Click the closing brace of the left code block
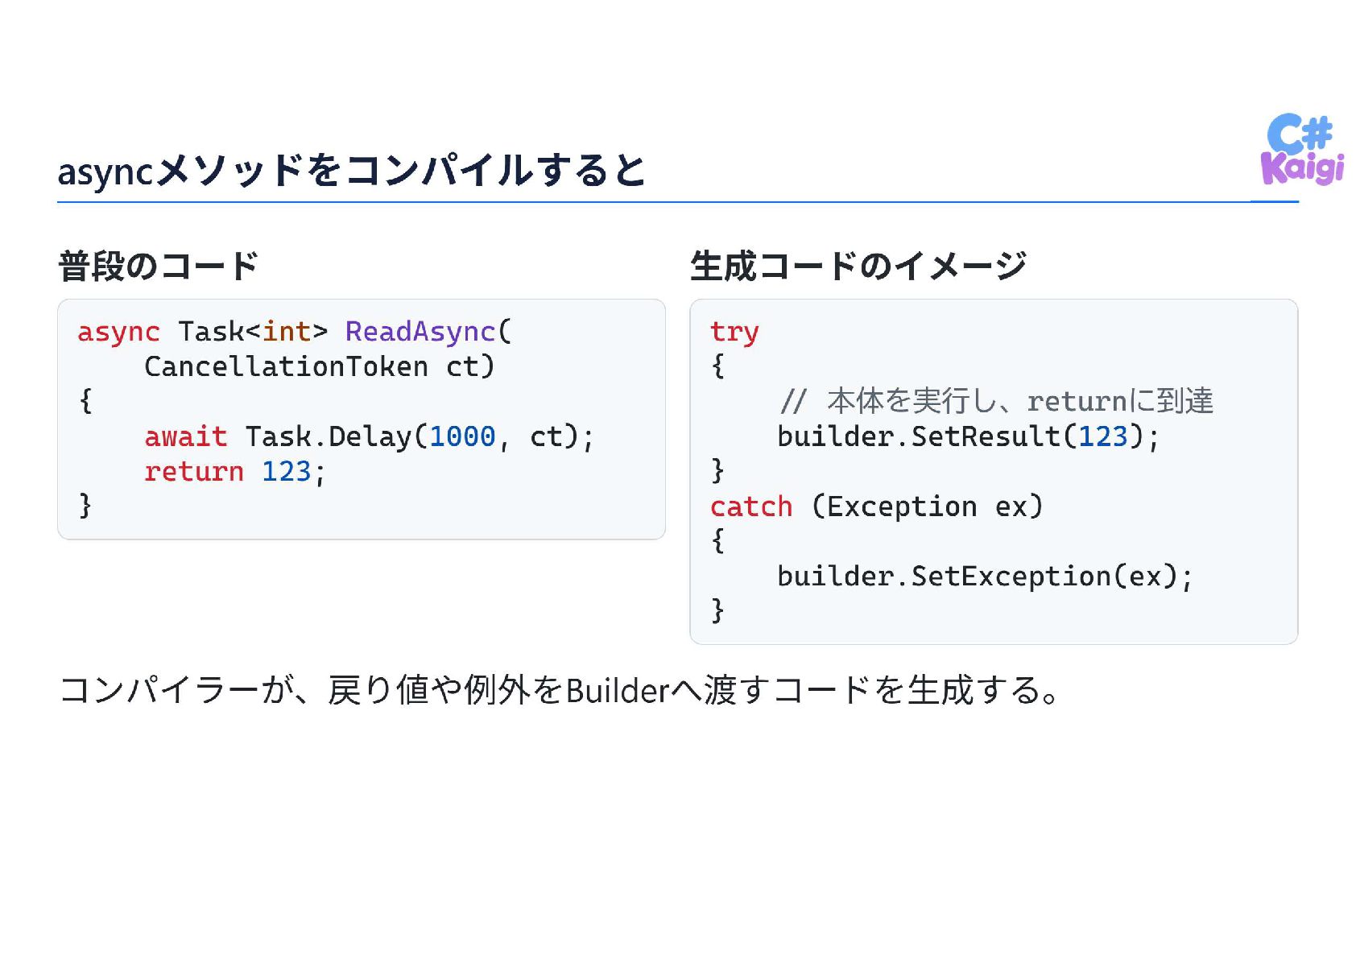 [x=85, y=506]
